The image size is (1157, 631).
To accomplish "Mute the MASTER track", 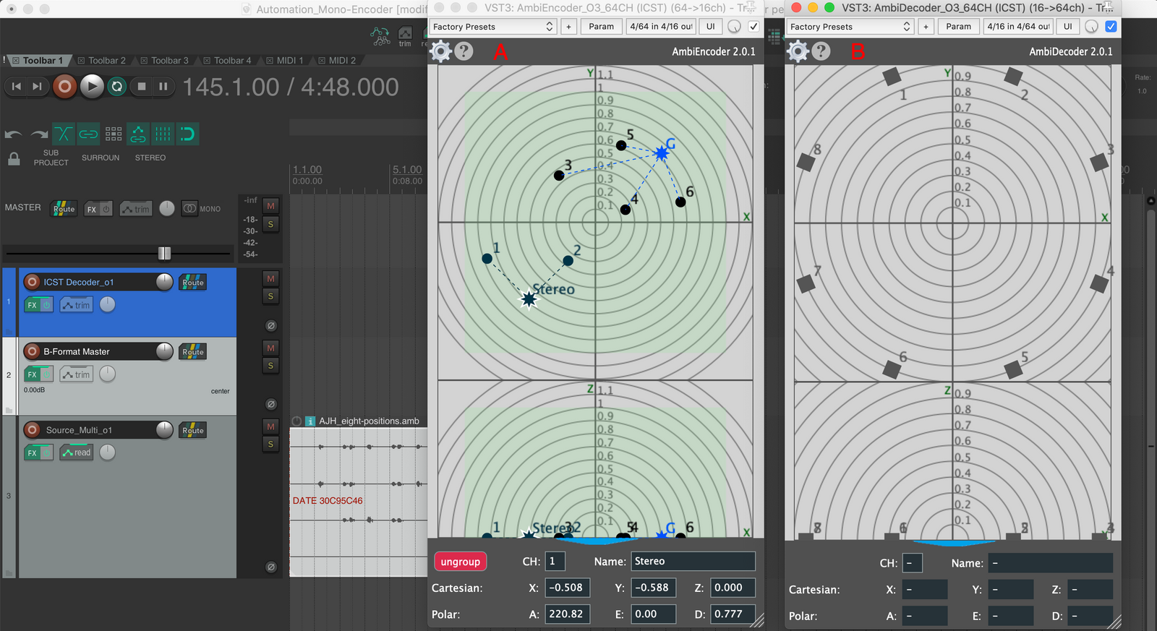I will point(270,206).
